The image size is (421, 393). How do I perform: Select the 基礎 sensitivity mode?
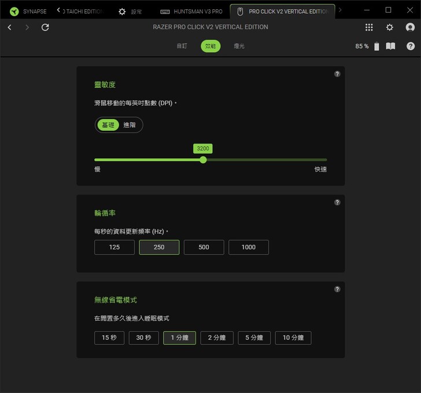point(108,125)
